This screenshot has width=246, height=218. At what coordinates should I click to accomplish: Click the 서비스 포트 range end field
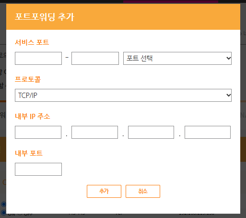[x=95, y=58]
